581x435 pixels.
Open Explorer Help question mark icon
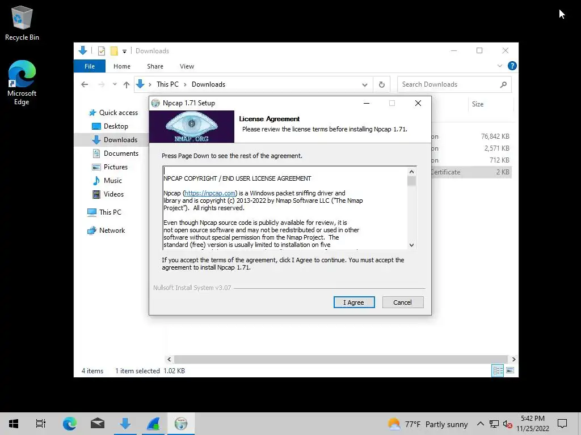tap(512, 66)
